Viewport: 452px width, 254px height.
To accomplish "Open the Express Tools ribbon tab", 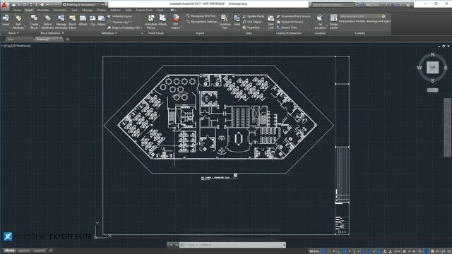I will click(x=144, y=10).
